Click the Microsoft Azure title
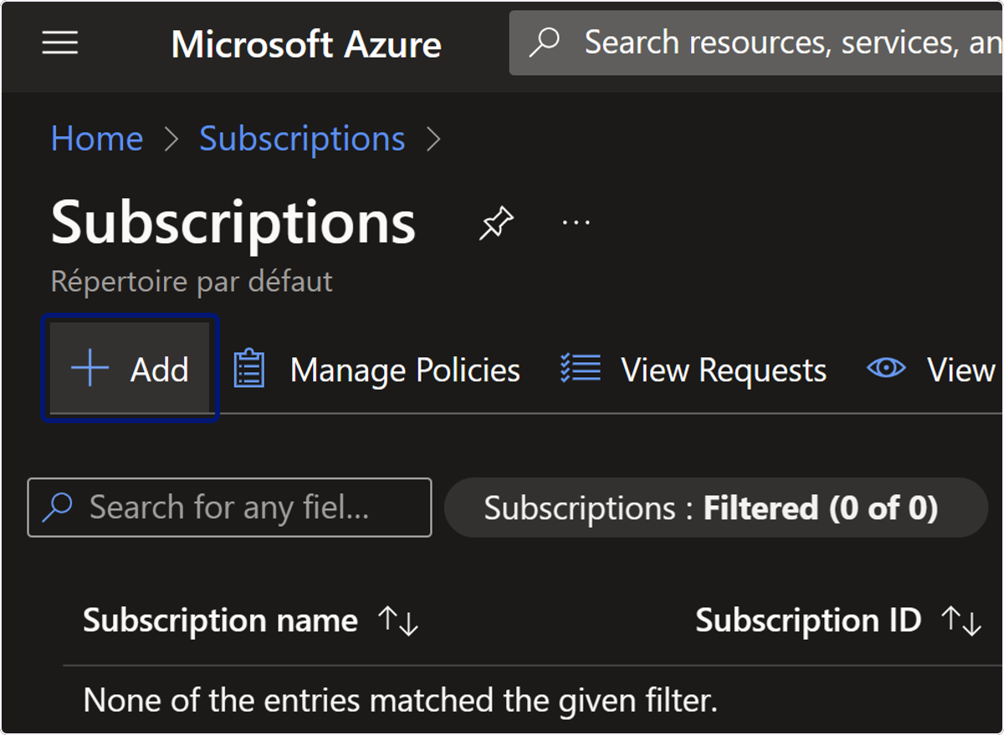The height and width of the screenshot is (735, 1004). tap(306, 44)
